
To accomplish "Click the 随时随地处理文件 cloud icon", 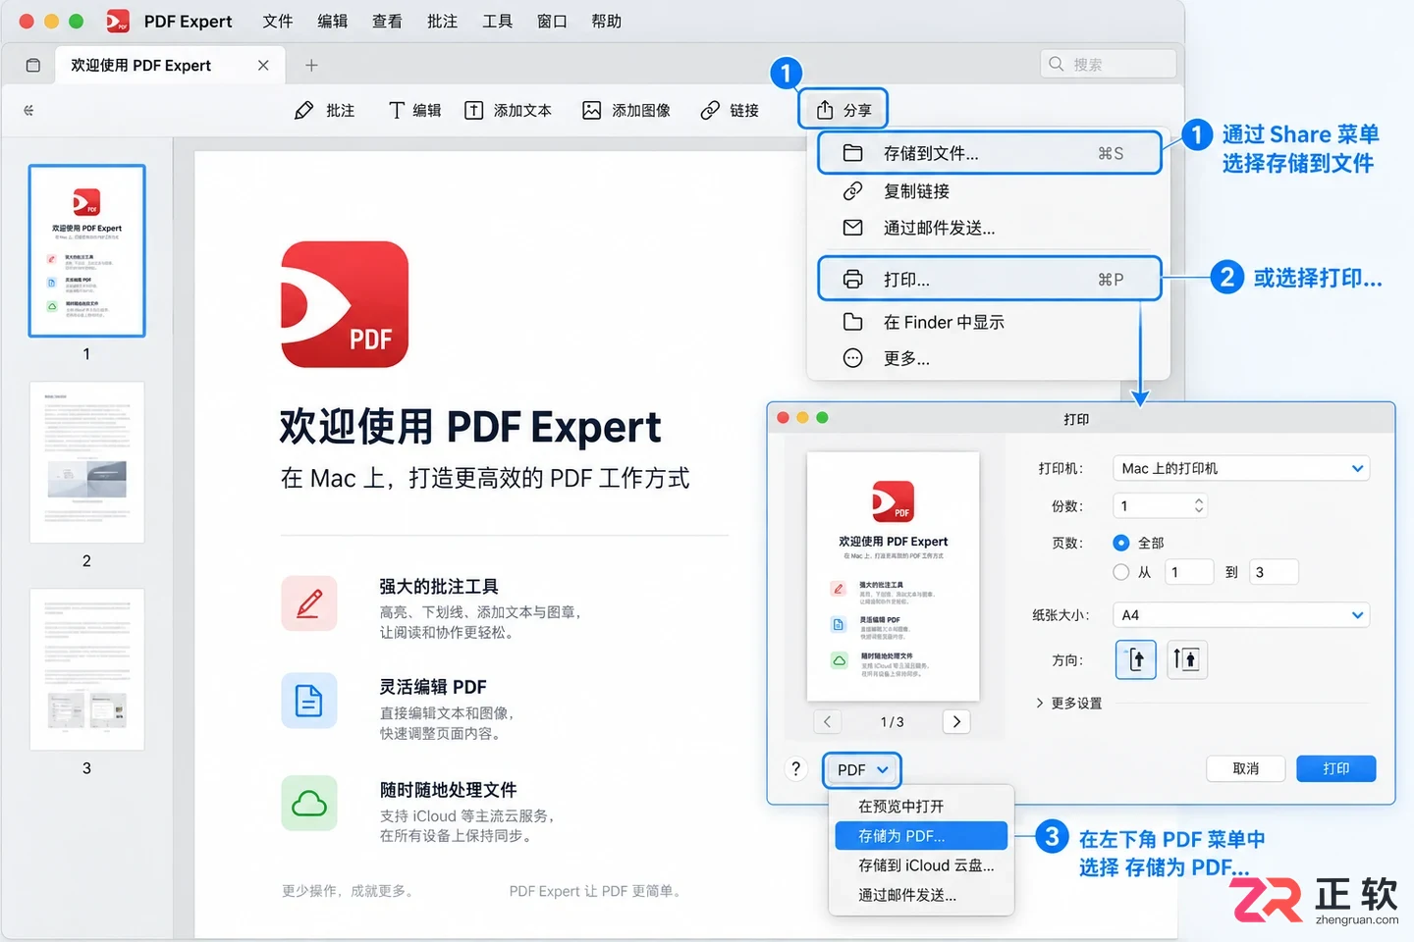I will pos(309,804).
